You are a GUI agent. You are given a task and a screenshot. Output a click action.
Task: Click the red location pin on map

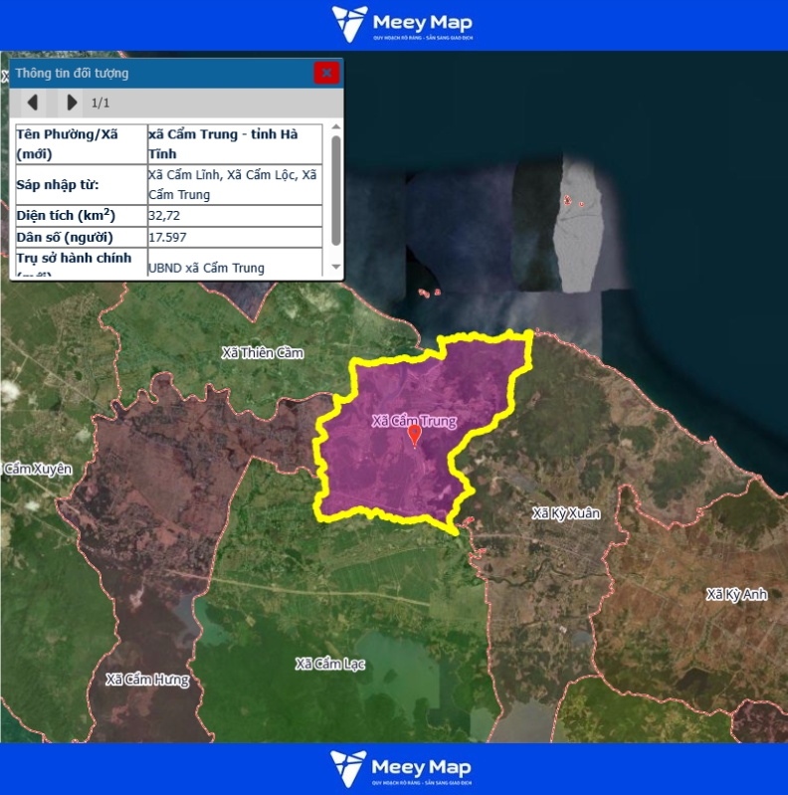click(415, 436)
